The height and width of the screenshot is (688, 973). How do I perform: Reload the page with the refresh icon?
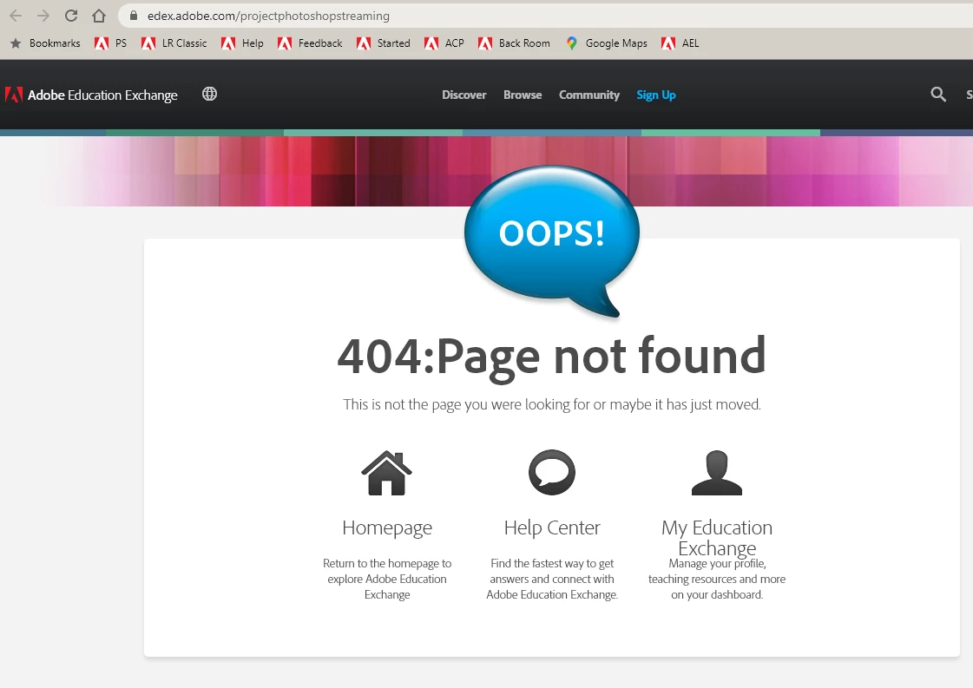pos(71,16)
